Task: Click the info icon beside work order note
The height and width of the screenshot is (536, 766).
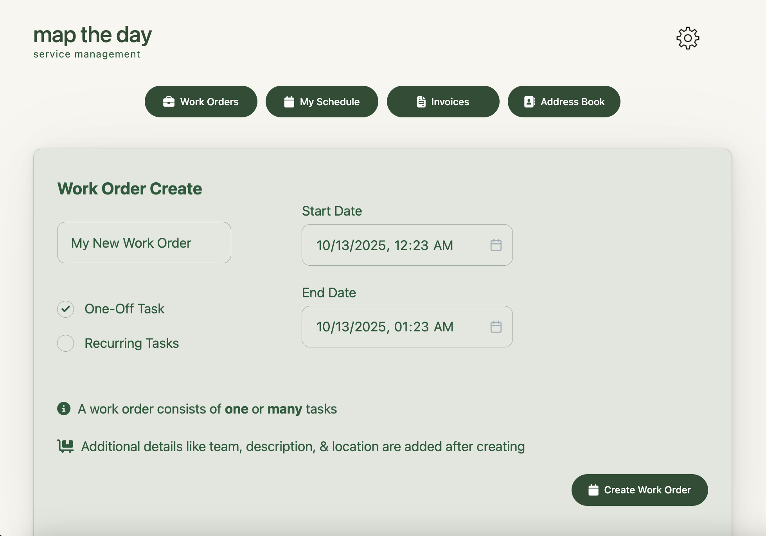Action: [x=64, y=408]
